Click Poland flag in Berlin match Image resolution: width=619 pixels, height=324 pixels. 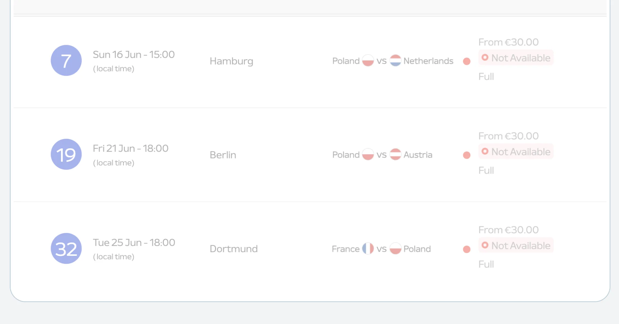click(368, 155)
